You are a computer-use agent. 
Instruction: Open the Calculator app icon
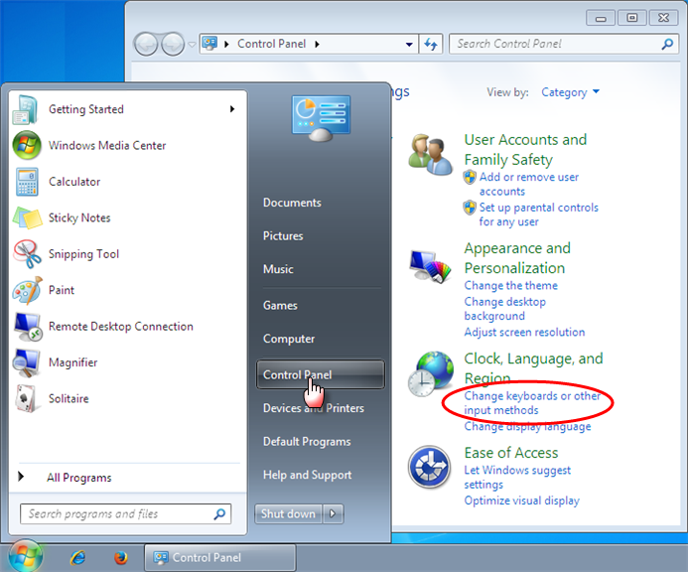tap(27, 182)
